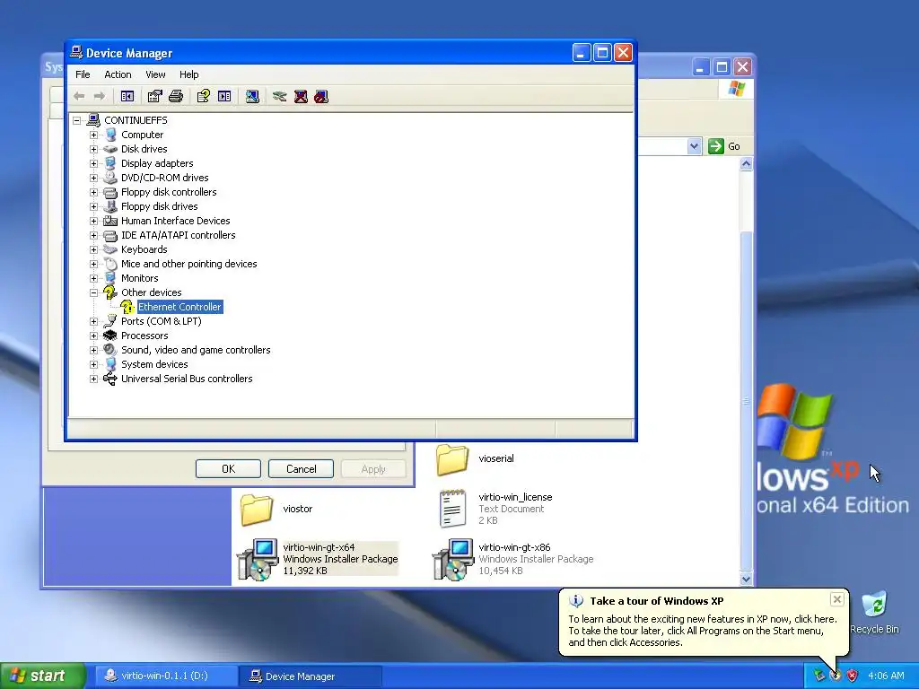The height and width of the screenshot is (689, 919).
Task: Toggle the Show/Hide Console Tree toolbar icon
Action: [127, 96]
